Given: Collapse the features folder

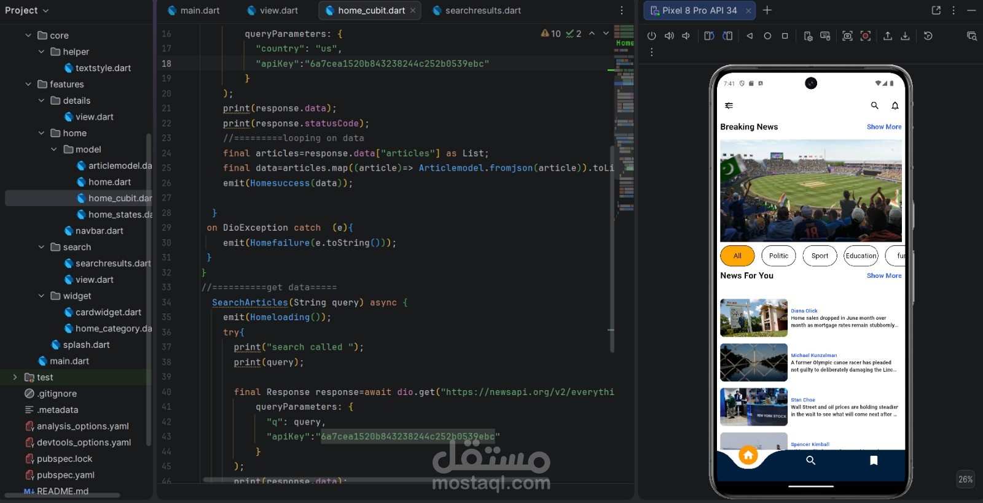Looking at the screenshot, I should point(28,84).
